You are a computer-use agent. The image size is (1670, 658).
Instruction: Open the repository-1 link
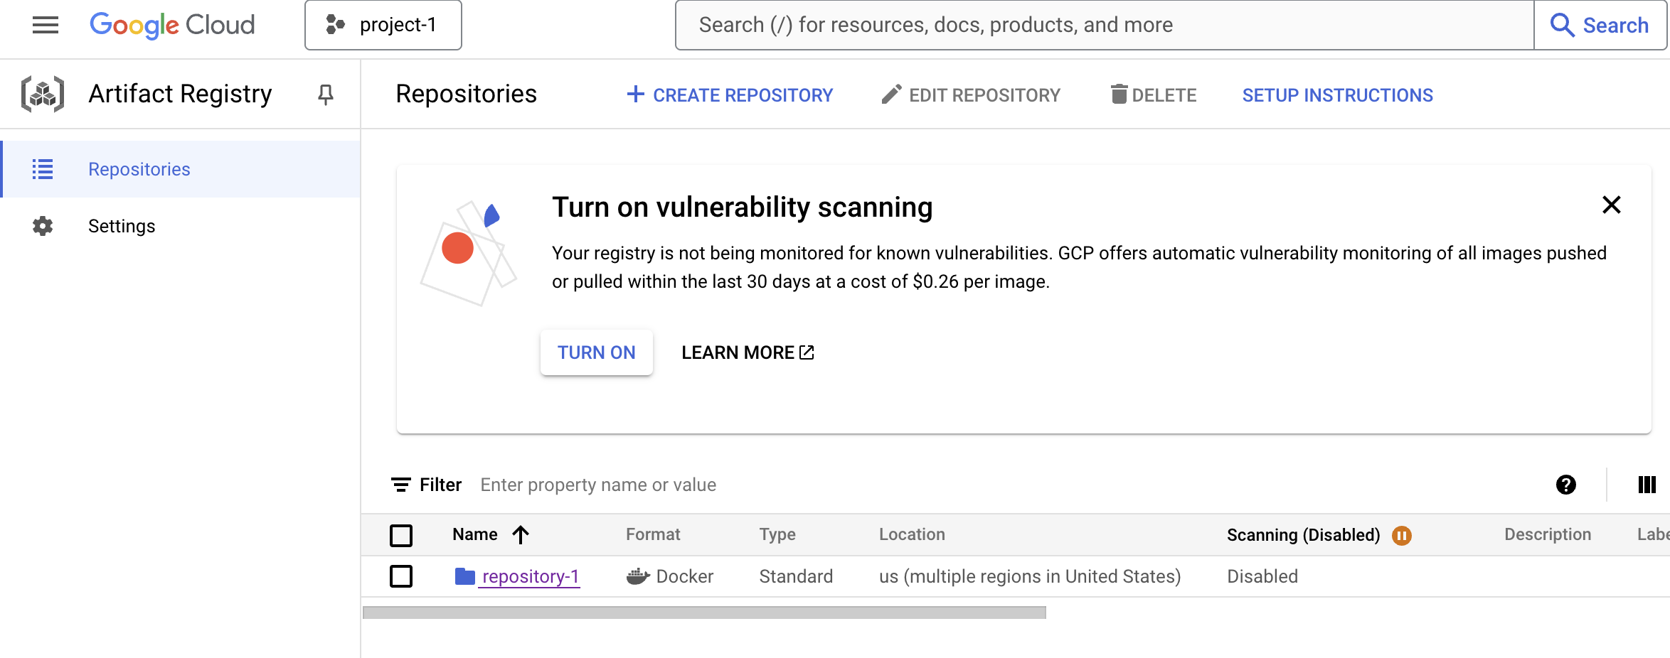(531, 576)
